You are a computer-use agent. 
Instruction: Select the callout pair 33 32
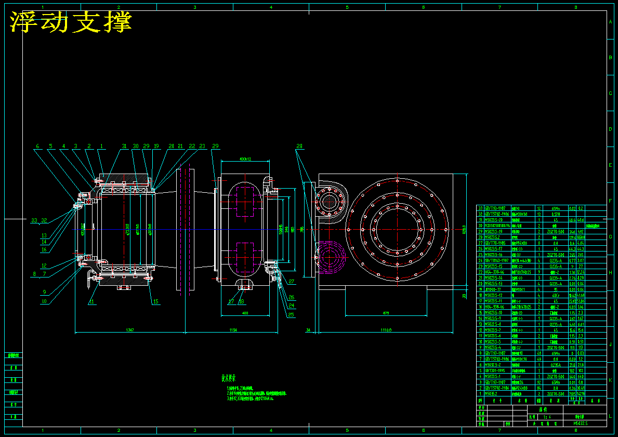(x=39, y=221)
